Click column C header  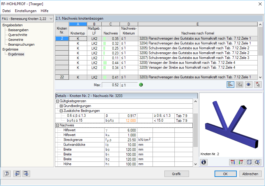[x=111, y=24]
